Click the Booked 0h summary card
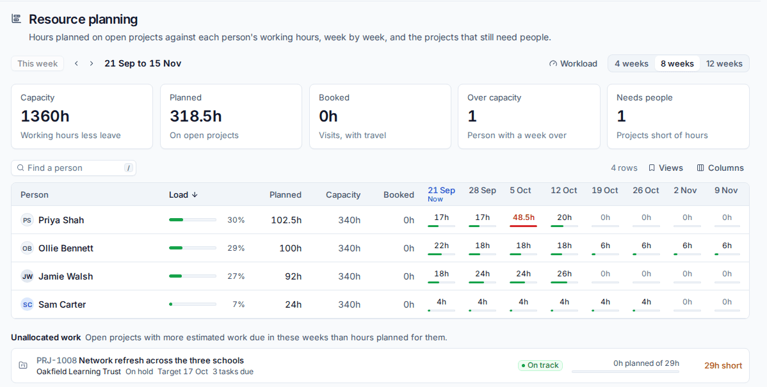 coord(380,116)
